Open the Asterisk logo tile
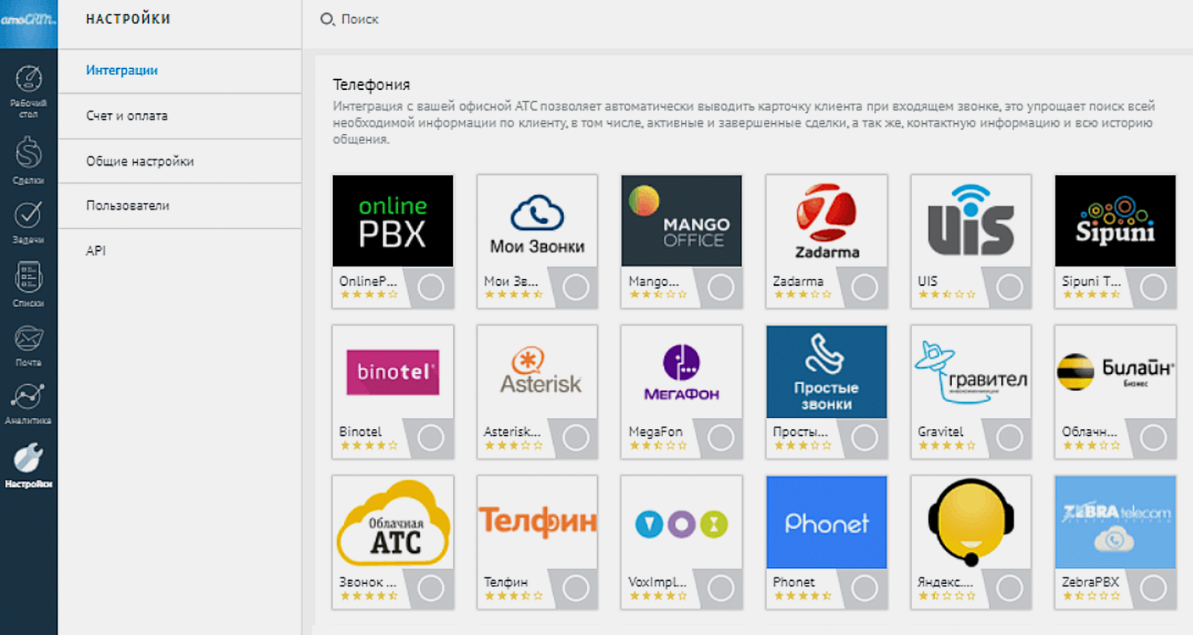This screenshot has width=1193, height=635. (537, 372)
